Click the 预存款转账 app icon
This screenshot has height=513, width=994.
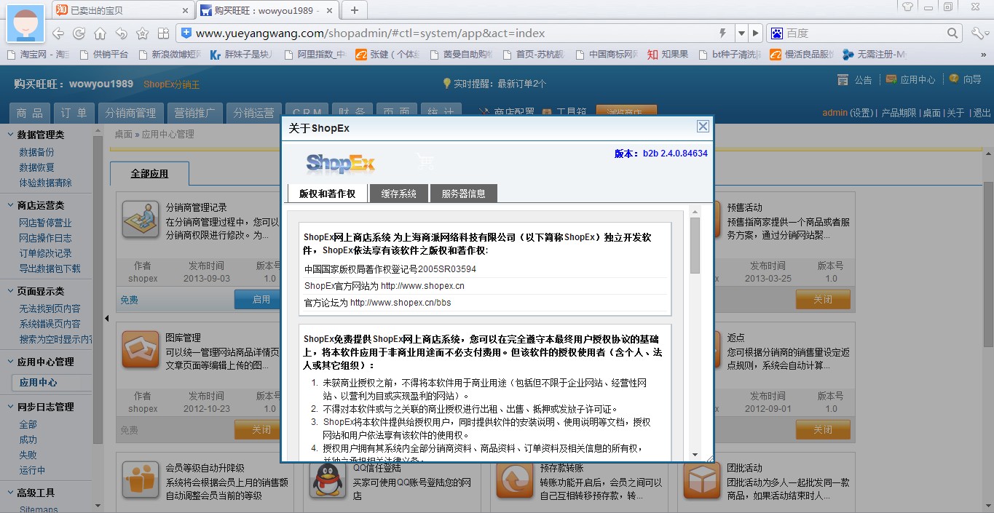coord(515,480)
